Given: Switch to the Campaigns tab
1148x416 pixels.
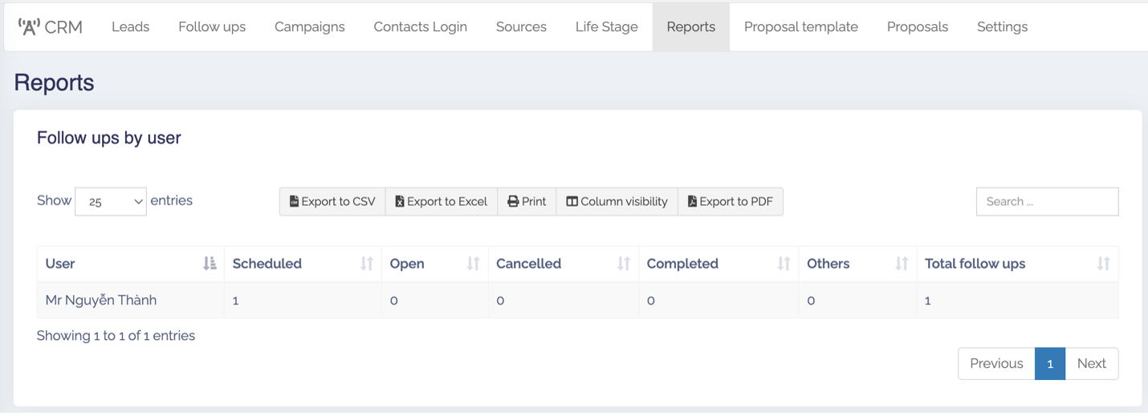Looking at the screenshot, I should (x=309, y=26).
